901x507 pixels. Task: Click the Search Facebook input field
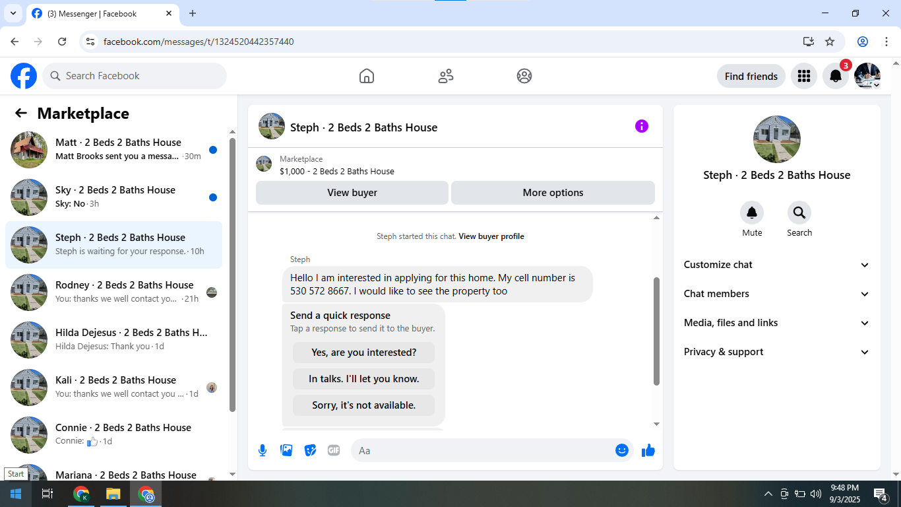coord(135,76)
